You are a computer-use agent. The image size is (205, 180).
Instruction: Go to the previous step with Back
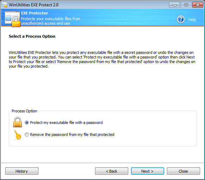[x=112, y=171]
